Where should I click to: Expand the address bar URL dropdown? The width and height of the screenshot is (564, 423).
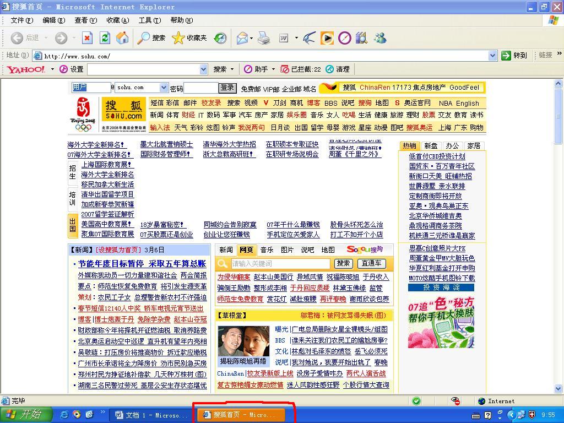[x=492, y=56]
